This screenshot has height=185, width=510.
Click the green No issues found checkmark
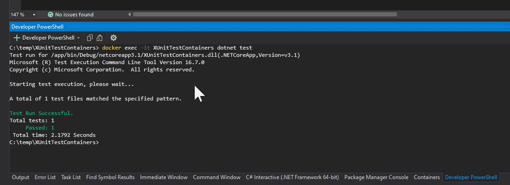pos(50,15)
